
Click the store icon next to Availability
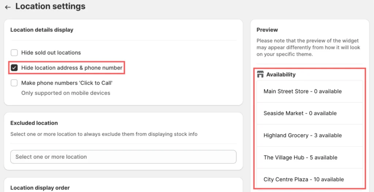coord(260,75)
